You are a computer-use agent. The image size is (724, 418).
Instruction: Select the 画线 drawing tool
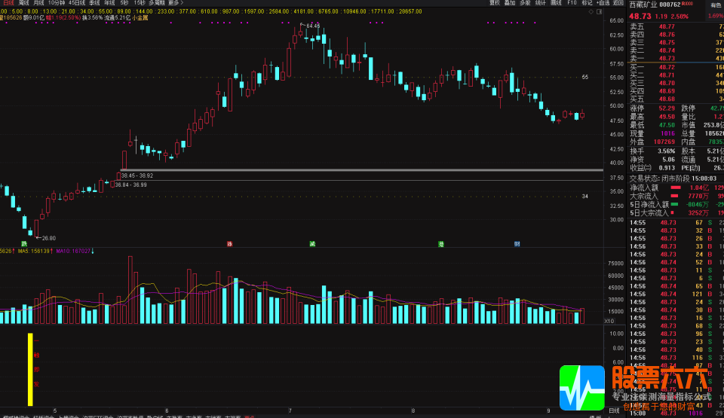(556, 3)
